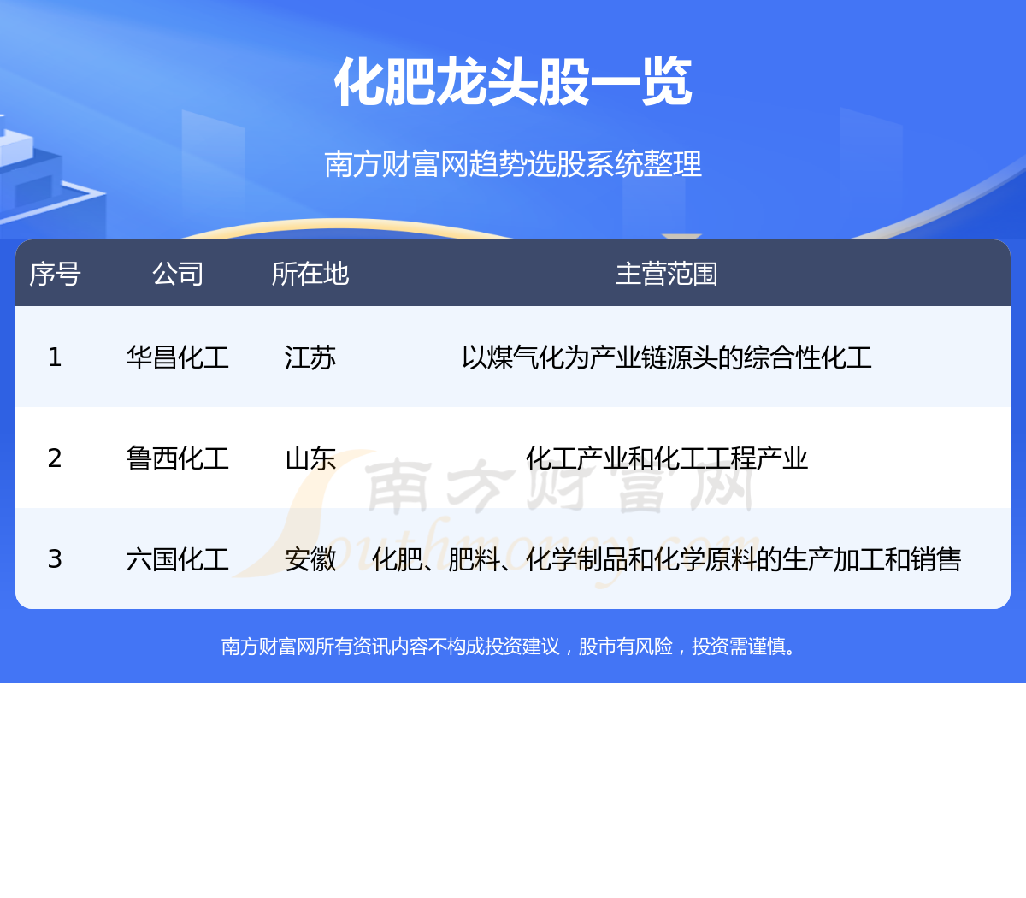Click 化工产业和化工工程产业 description
This screenshot has height=898, width=1026.
coord(667,458)
